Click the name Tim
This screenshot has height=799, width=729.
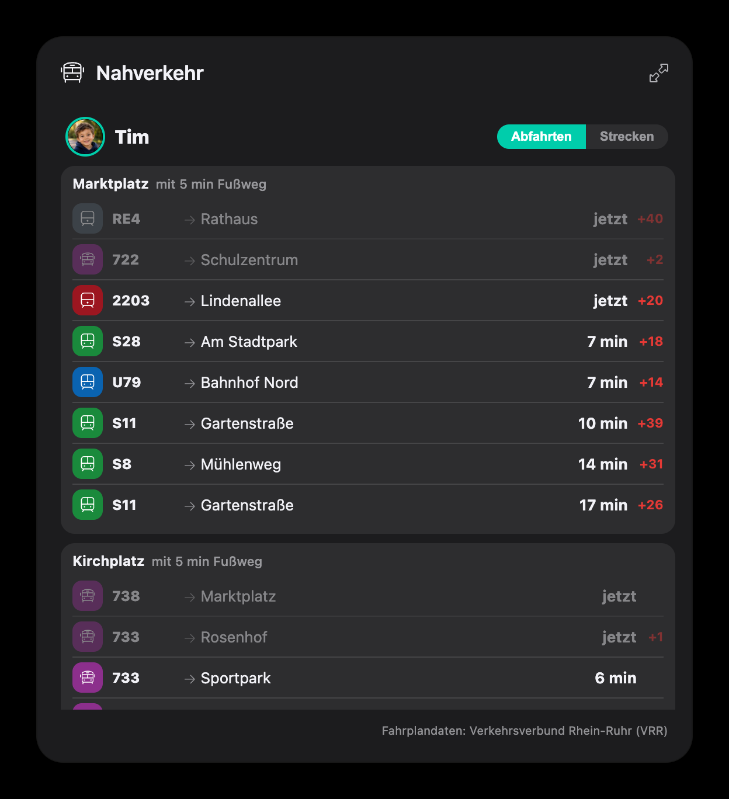tap(132, 137)
